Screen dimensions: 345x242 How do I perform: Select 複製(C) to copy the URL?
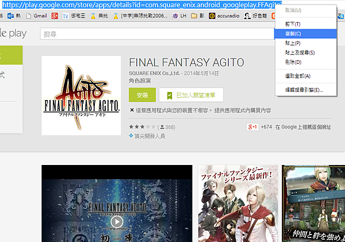click(306, 34)
